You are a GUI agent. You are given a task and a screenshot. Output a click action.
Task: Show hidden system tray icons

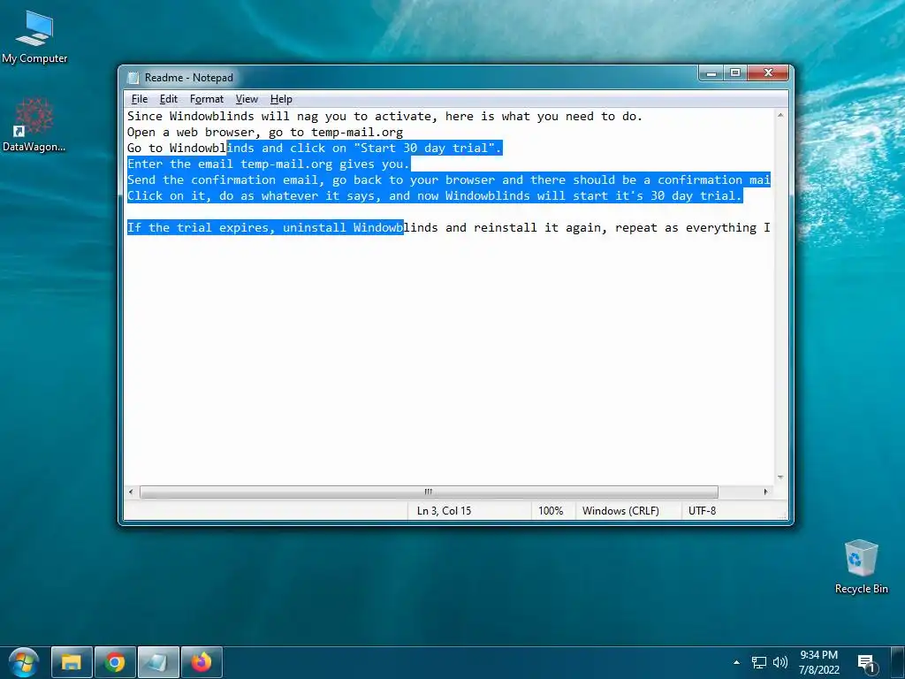click(x=736, y=662)
